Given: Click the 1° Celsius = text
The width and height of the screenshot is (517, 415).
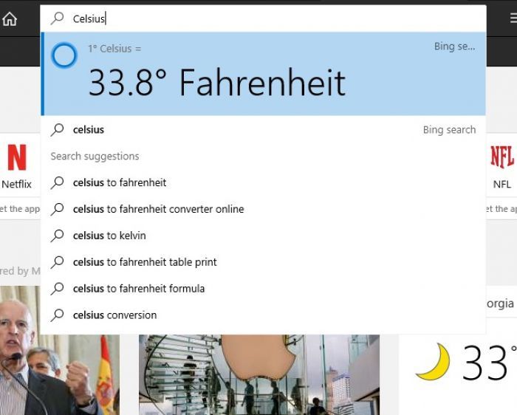Looking at the screenshot, I should point(114,49).
